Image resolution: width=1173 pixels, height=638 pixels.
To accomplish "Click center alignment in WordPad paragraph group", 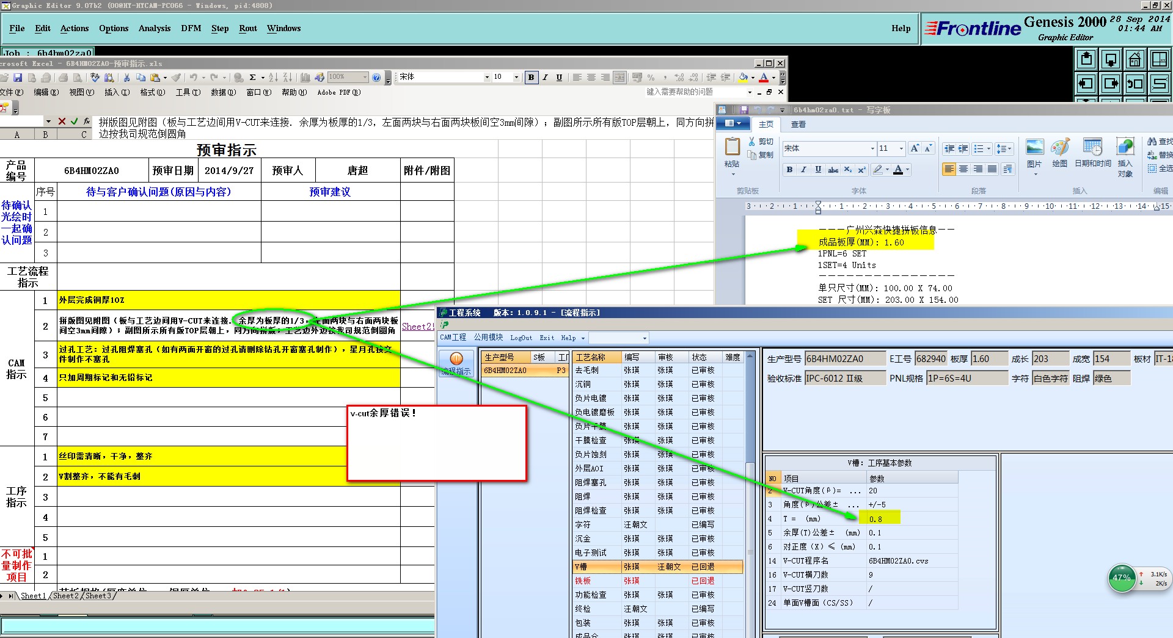I will (x=963, y=169).
